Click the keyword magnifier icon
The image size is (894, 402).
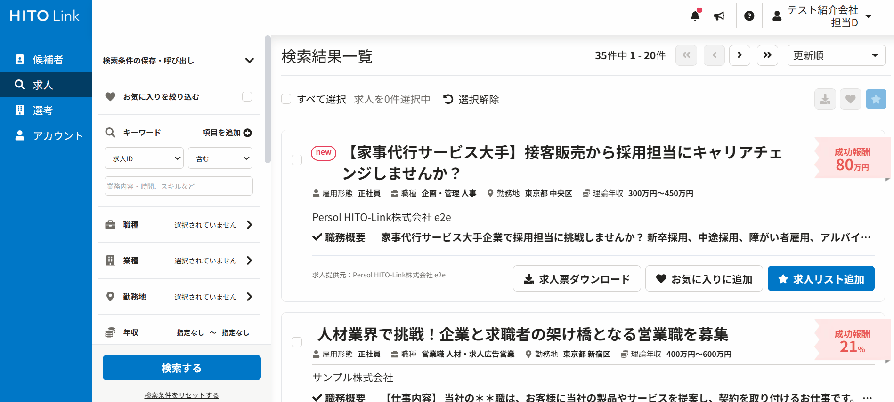[110, 133]
